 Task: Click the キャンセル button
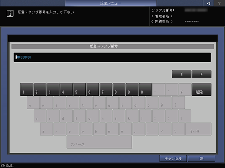coord(173,158)
